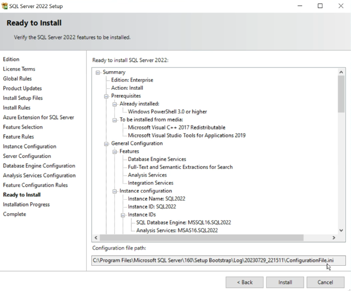Select Visual Studio Tools for Applications 2019 row
The height and width of the screenshot is (291, 351).
(x=187, y=136)
